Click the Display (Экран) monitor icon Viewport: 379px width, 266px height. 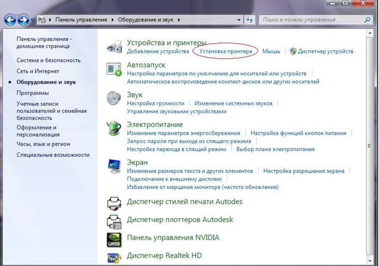pos(114,167)
